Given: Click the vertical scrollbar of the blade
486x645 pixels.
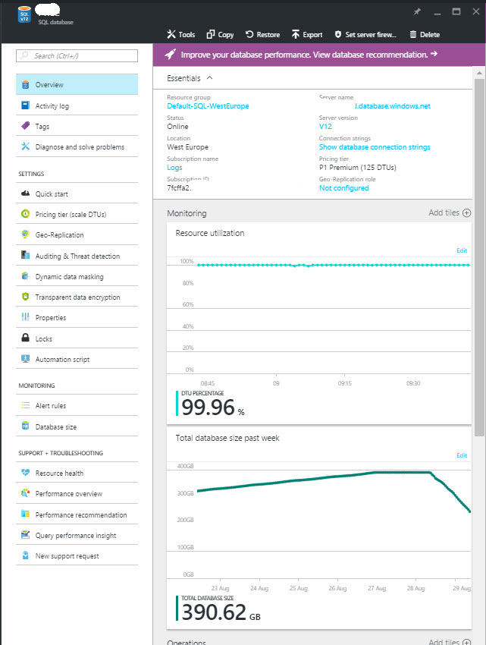Looking at the screenshot, I should coord(478,228).
